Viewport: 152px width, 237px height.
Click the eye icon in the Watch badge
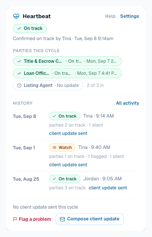point(54,147)
